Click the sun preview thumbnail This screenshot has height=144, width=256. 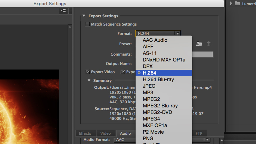tap(29, 107)
